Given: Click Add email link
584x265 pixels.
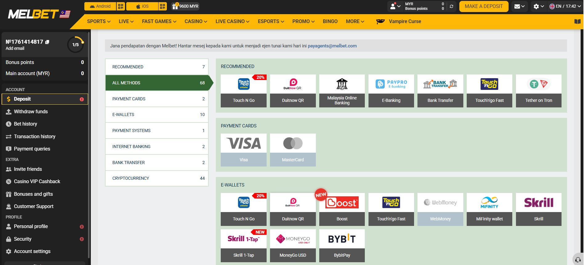Looking at the screenshot, I should pos(15,48).
